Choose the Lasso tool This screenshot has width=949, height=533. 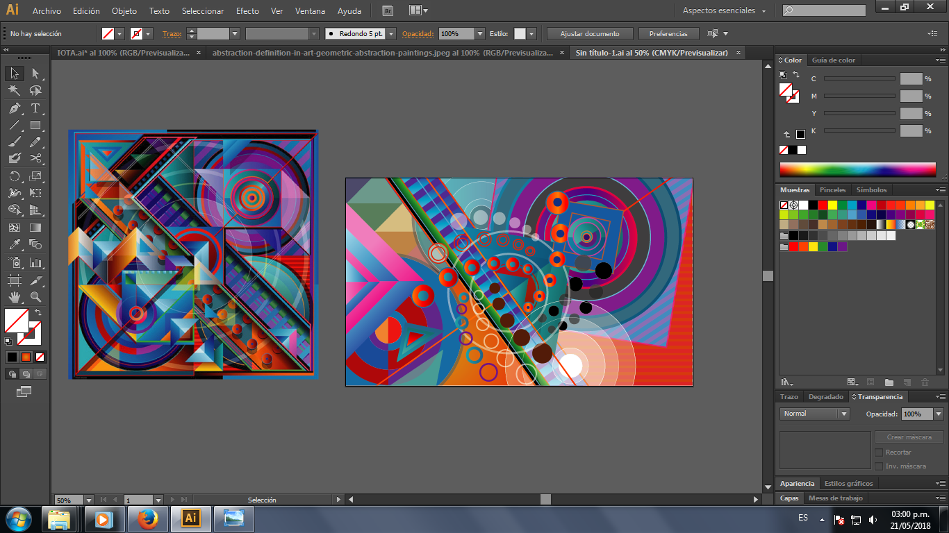pyautogui.click(x=35, y=91)
